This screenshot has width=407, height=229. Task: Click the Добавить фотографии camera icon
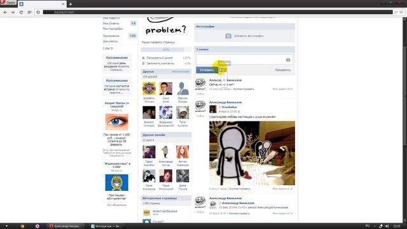(228, 36)
